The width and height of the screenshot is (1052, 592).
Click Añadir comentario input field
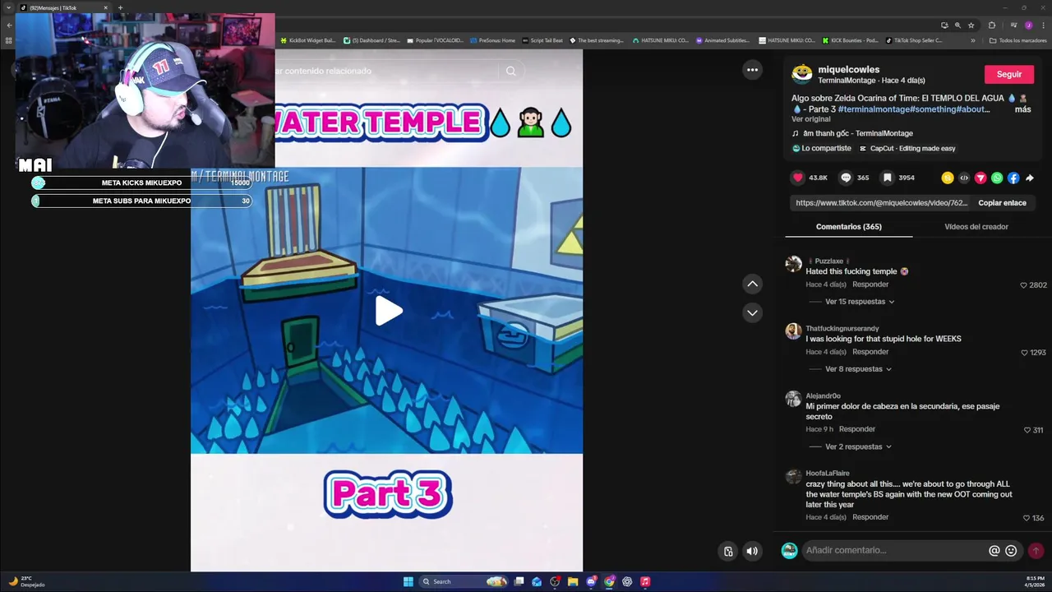(894, 551)
